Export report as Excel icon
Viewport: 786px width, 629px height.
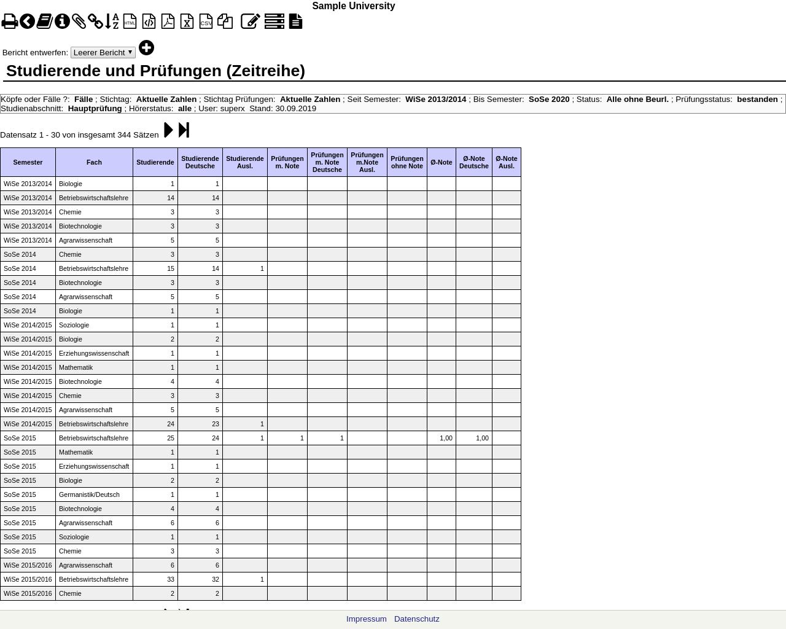pos(187,21)
